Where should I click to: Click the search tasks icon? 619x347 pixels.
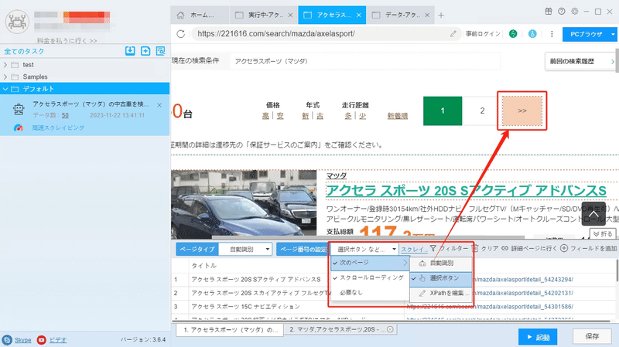point(161,51)
